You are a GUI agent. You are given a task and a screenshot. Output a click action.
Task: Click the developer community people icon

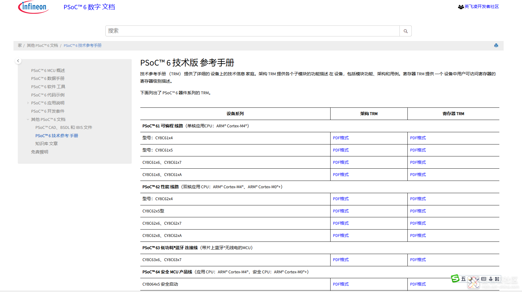[461, 7]
